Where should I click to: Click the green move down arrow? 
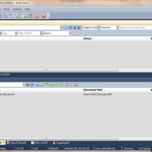pos(61,85)
